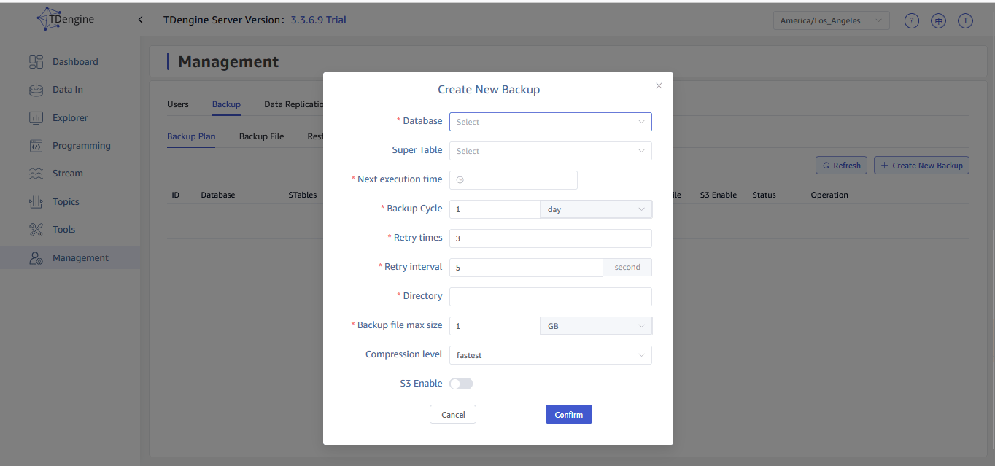Click the Tools wrench icon
This screenshot has height=466, width=995.
[x=36, y=230]
